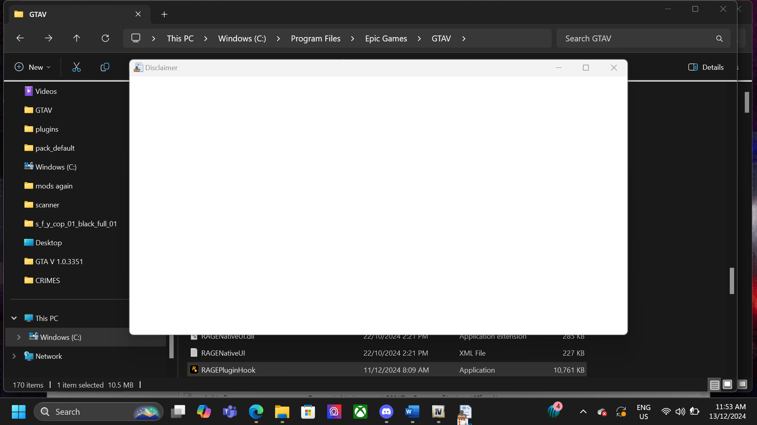Click the navigation pane vertical scrollbar
757x425 pixels.
(x=171, y=346)
